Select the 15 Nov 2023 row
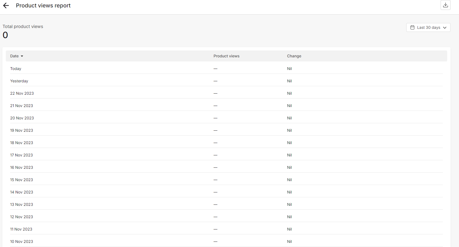The height and width of the screenshot is (247, 459). click(x=226, y=180)
